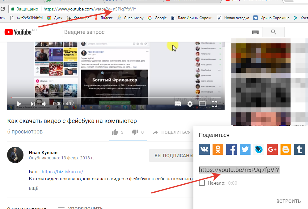The image size is (308, 209).
Task: Mute the video sound
Action: (44, 104)
